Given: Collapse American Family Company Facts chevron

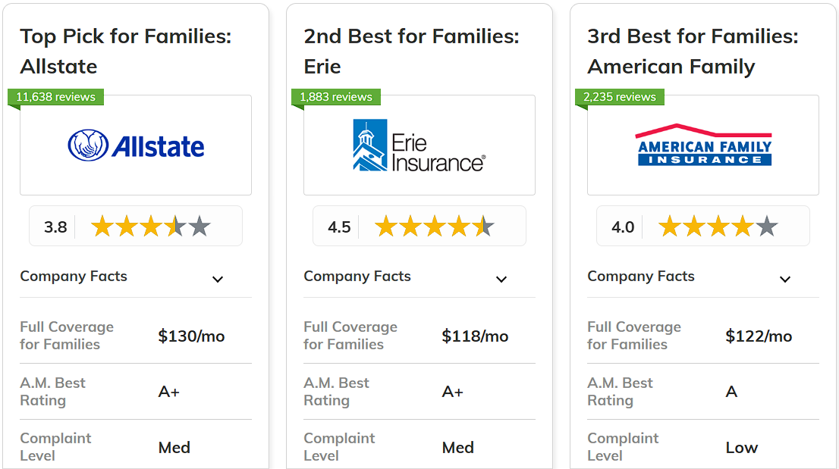Looking at the screenshot, I should (784, 279).
